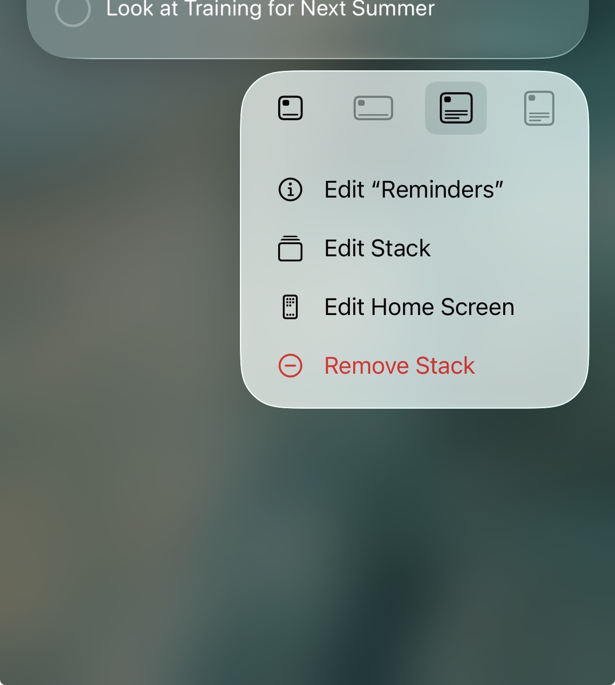
Task: Choose Edit Stack in the menu
Action: (x=377, y=248)
